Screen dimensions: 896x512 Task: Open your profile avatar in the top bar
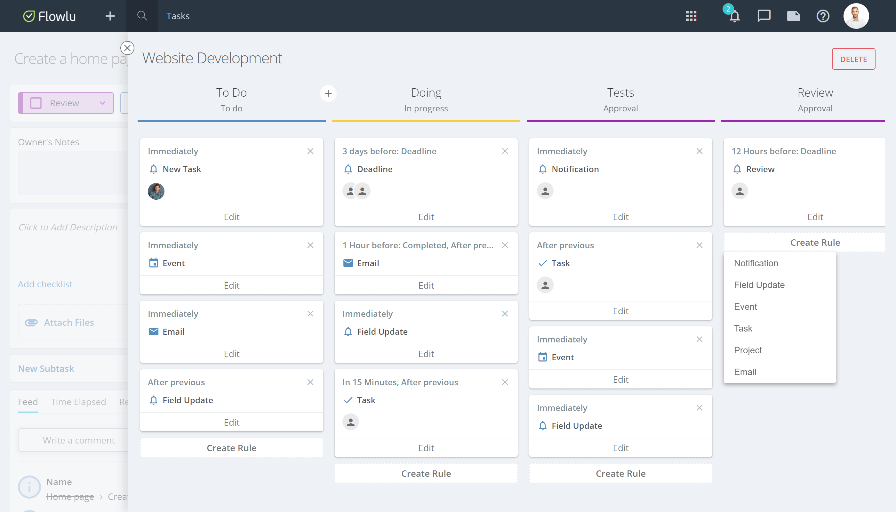[856, 16]
